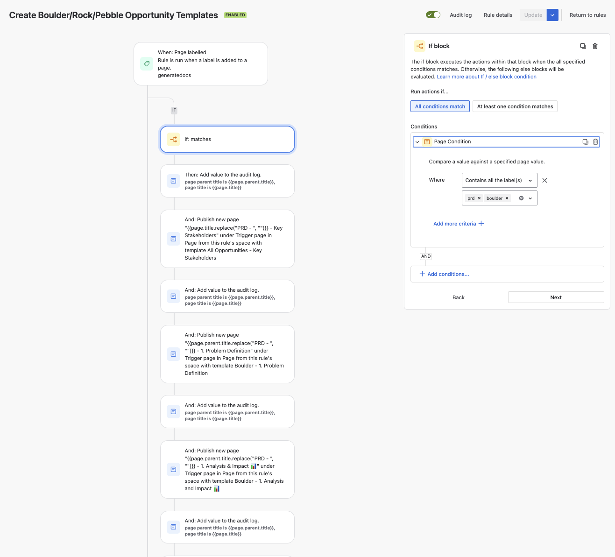Delete the Page Condition
Viewport: 615px width, 557px height.
tap(595, 142)
